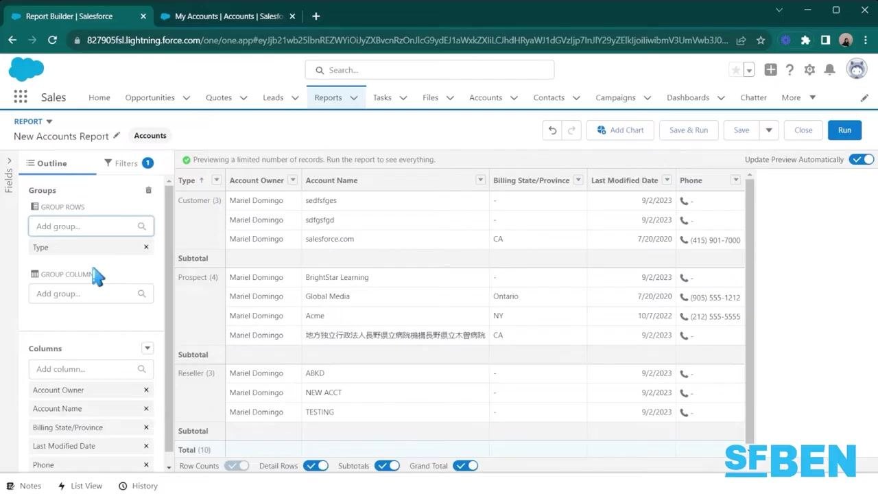This screenshot has width=878, height=494.
Task: Sort by the Type column arrow
Action: click(x=201, y=180)
